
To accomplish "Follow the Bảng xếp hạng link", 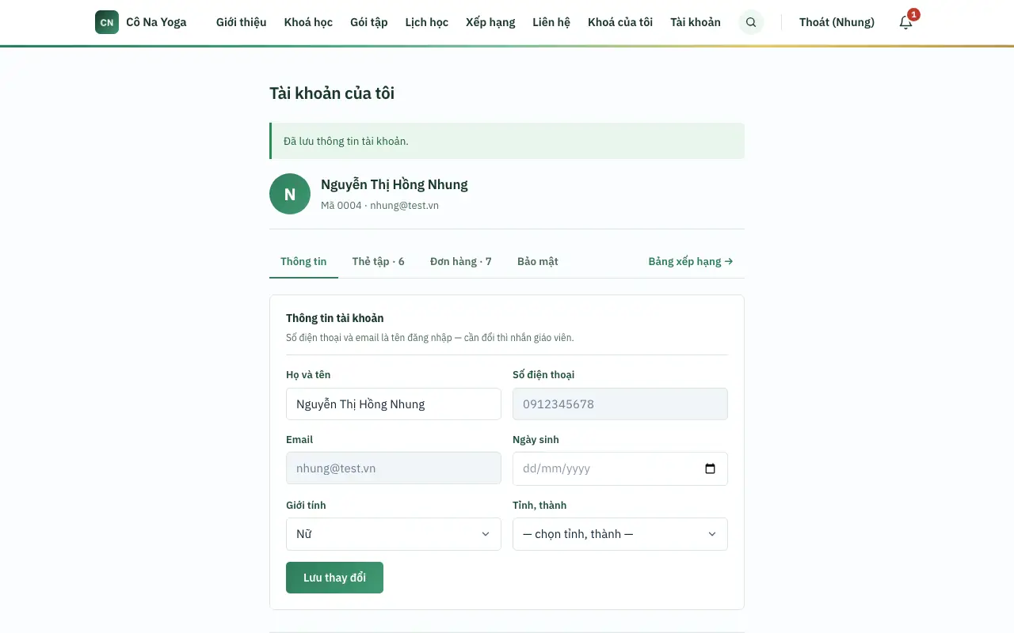I will click(691, 261).
